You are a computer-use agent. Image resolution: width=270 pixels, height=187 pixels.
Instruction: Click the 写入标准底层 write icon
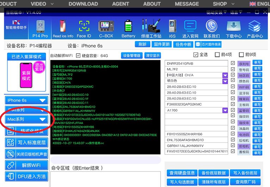pyautogui.click(x=10, y=143)
